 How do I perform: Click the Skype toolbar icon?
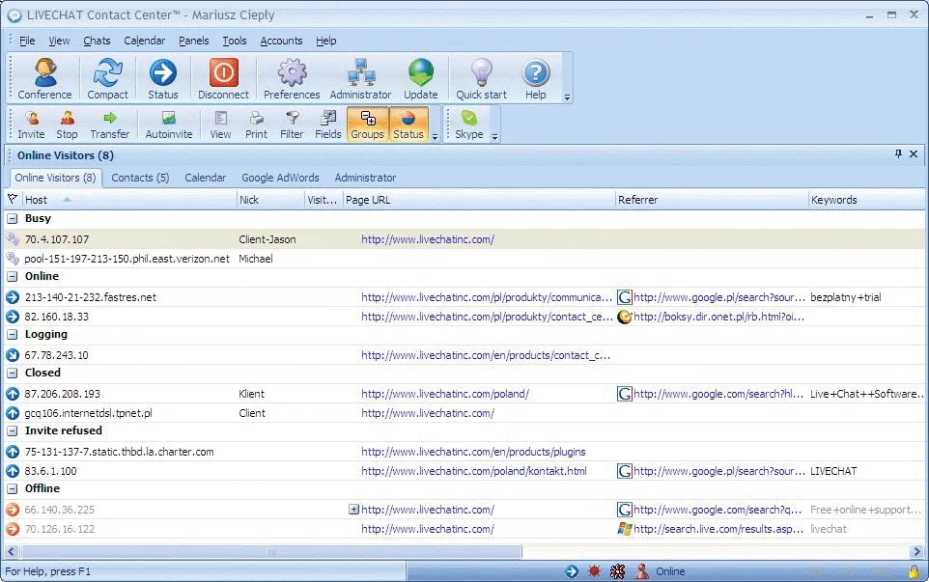point(468,125)
